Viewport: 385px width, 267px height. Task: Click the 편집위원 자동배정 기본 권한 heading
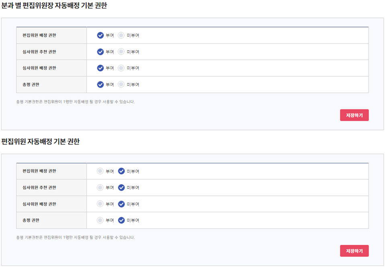41,142
